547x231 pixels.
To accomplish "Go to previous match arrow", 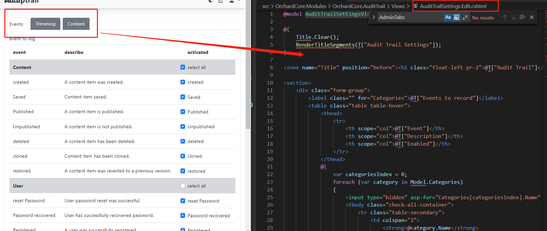I will click(504, 17).
